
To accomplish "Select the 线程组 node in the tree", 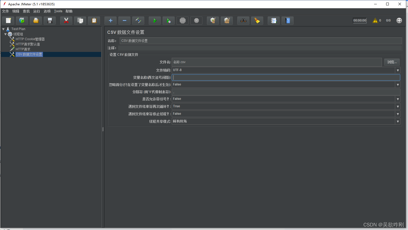I will (18, 34).
